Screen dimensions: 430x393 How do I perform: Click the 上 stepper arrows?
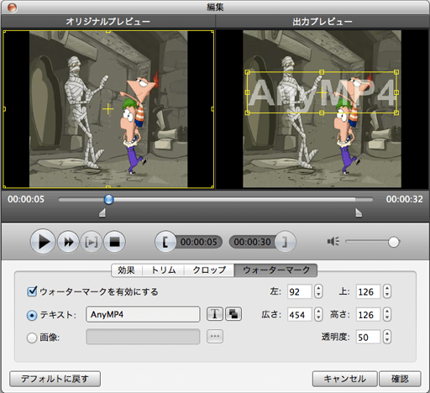[387, 291]
